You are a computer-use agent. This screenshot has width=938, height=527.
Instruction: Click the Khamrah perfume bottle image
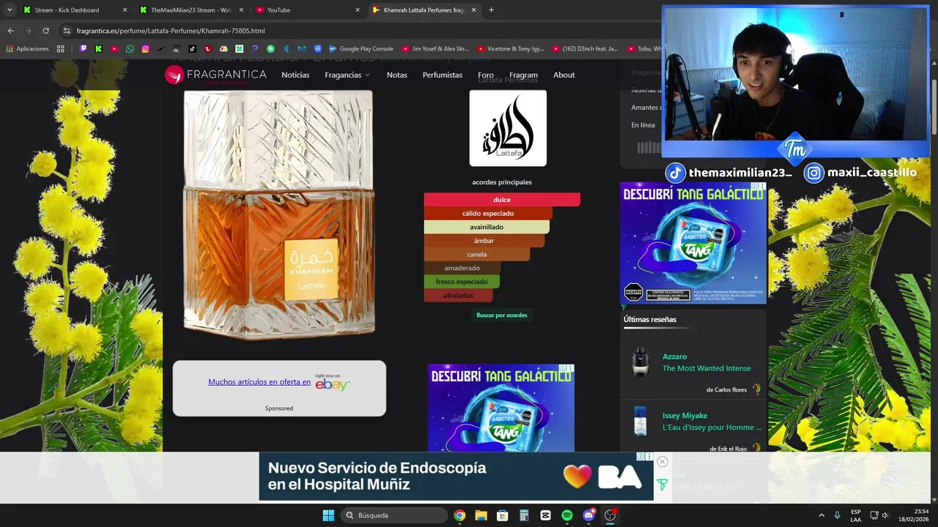[x=278, y=216]
